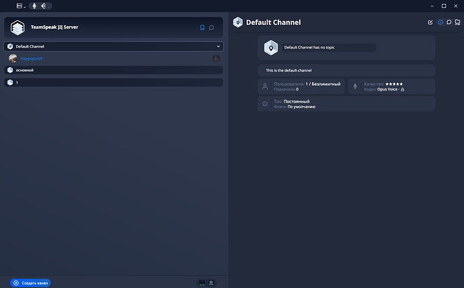The height and width of the screenshot is (288, 464).
Task: Edit the channel with the pencil icon
Action: pyautogui.click(x=430, y=22)
